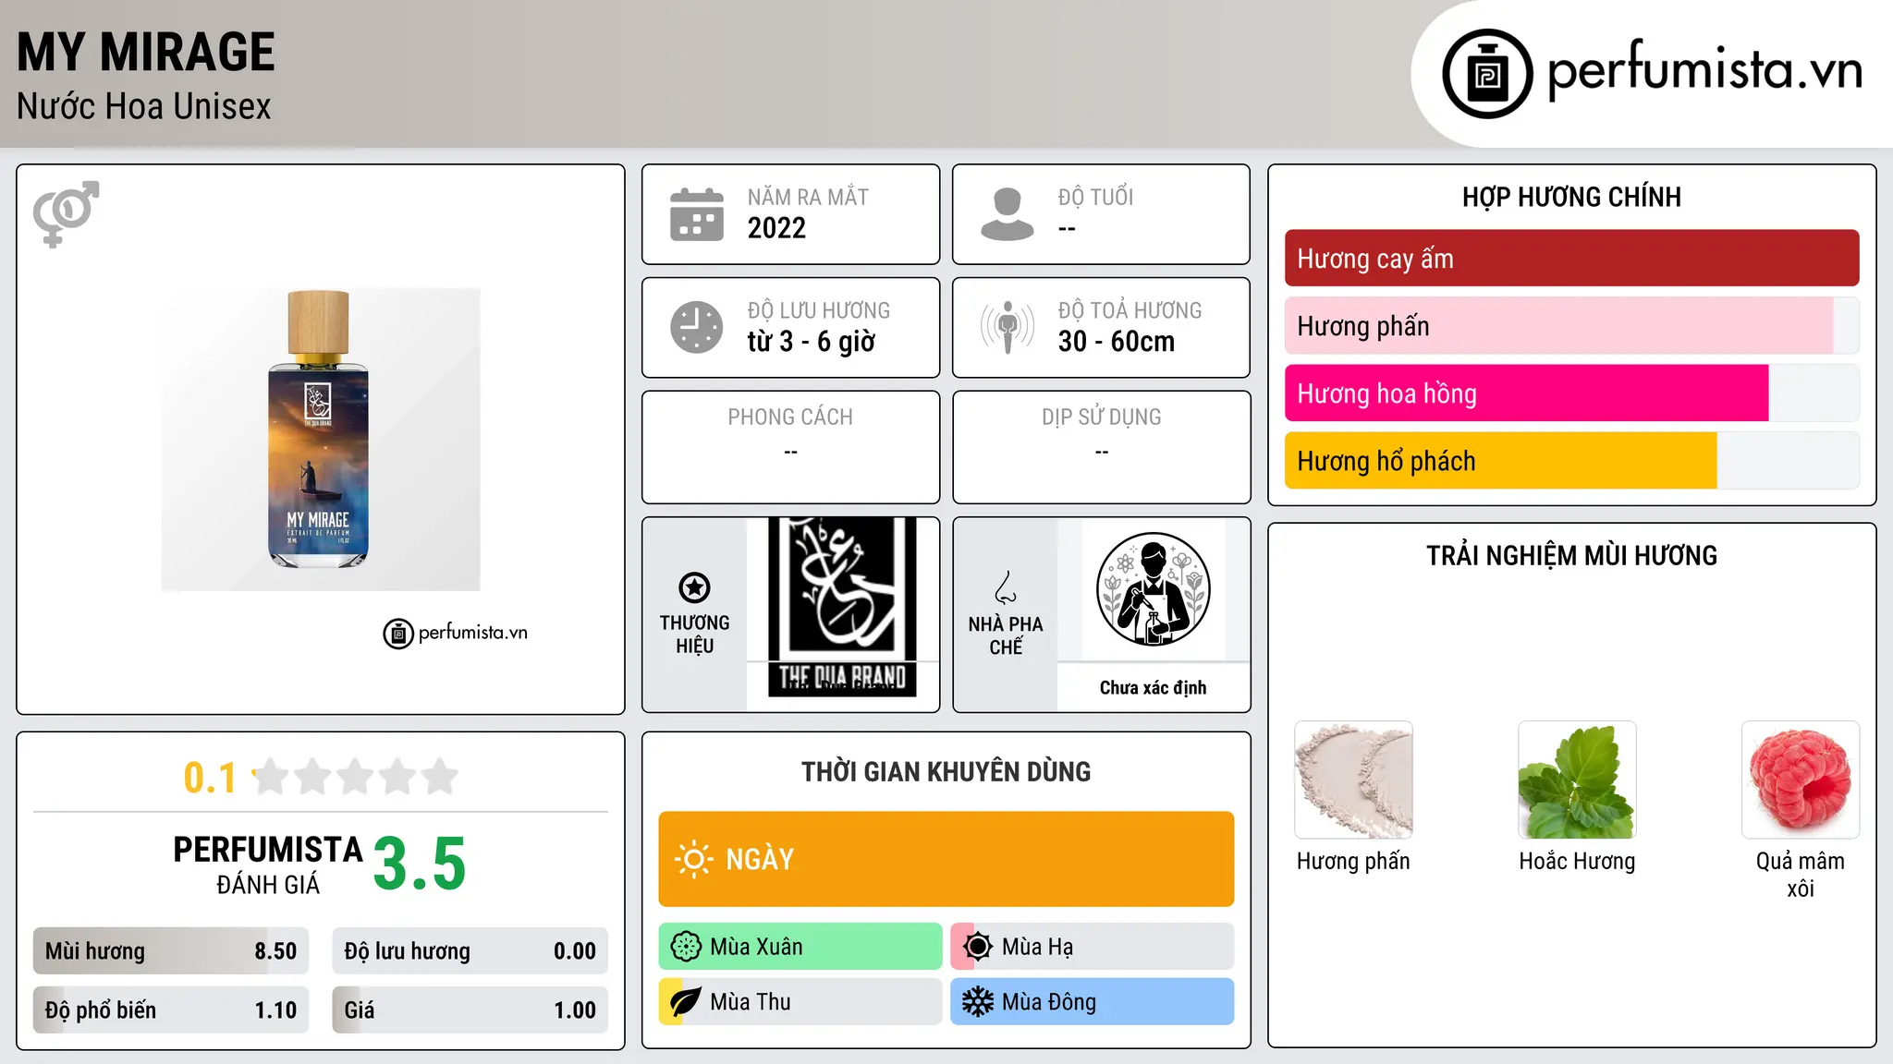Click the longevity value từ 3 - 6 giờ
This screenshot has height=1064, width=1893.
[812, 342]
